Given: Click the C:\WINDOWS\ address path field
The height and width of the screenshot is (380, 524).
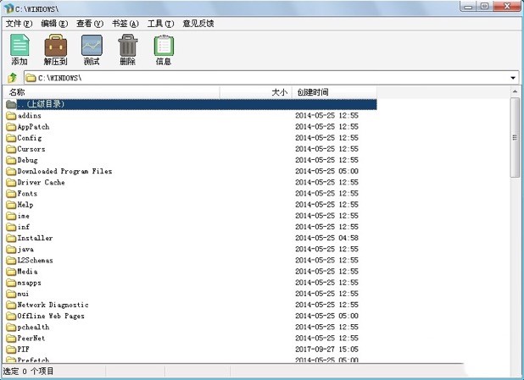Looking at the screenshot, I should [254, 78].
